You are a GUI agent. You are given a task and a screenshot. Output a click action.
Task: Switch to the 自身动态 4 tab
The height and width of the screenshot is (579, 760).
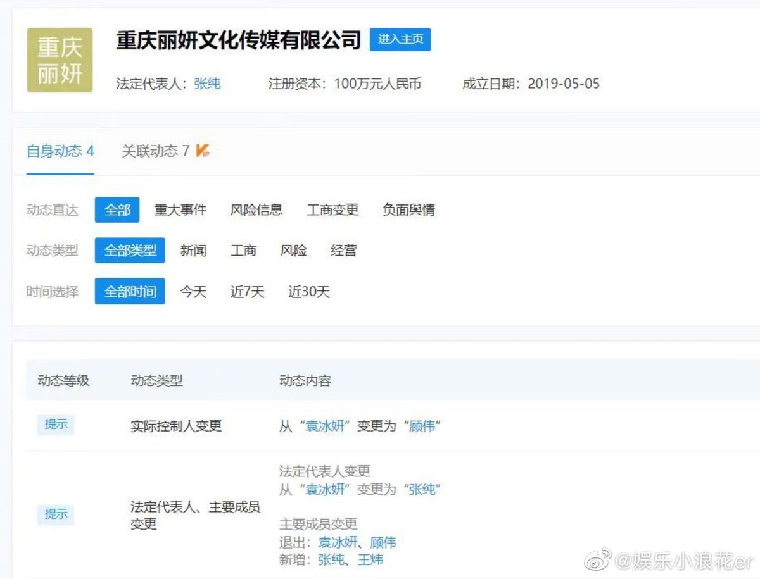click(x=60, y=151)
